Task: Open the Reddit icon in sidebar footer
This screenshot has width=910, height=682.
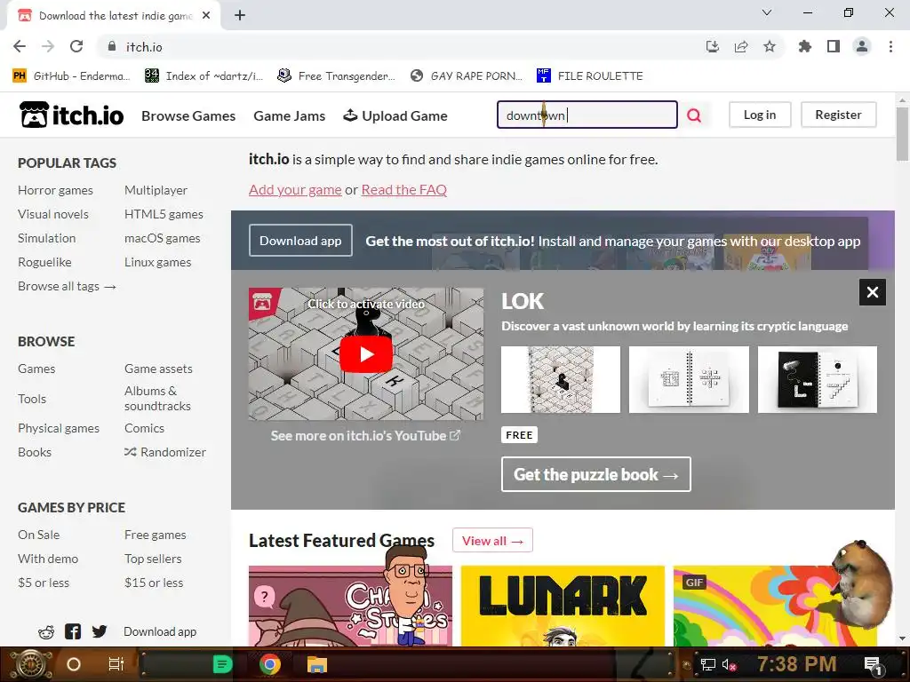Action: click(46, 631)
